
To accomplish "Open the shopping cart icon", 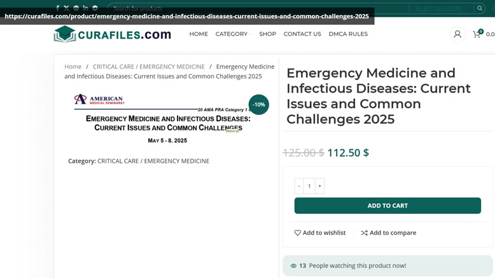I will pyautogui.click(x=477, y=34).
